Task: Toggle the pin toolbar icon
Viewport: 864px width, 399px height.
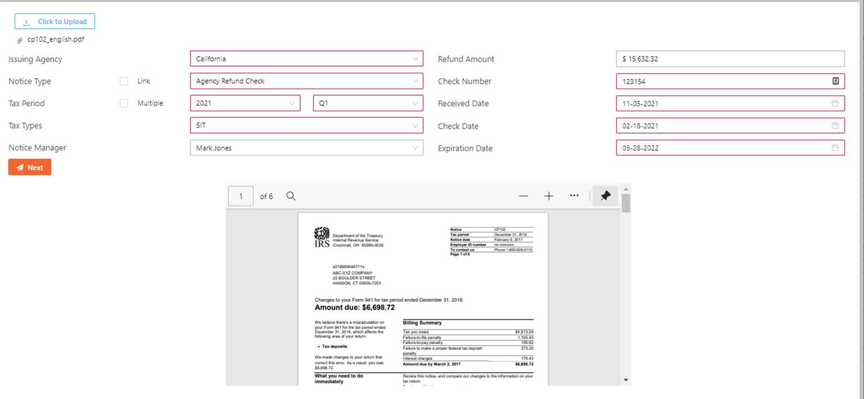Action: tap(605, 196)
